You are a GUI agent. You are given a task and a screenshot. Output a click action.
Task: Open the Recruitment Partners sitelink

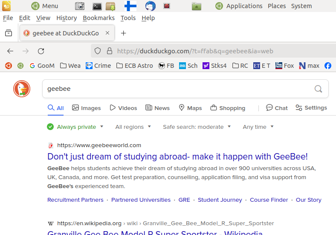pos(75,200)
